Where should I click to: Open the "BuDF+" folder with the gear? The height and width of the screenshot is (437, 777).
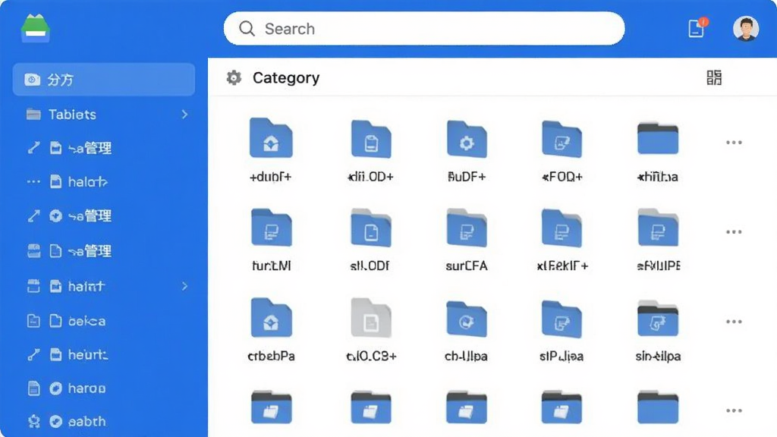[x=467, y=140]
